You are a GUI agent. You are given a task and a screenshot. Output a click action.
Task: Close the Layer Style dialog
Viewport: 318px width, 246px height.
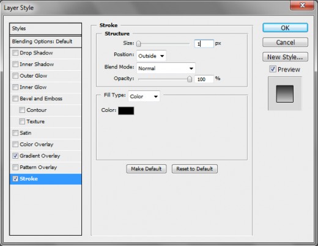pos(302,5)
